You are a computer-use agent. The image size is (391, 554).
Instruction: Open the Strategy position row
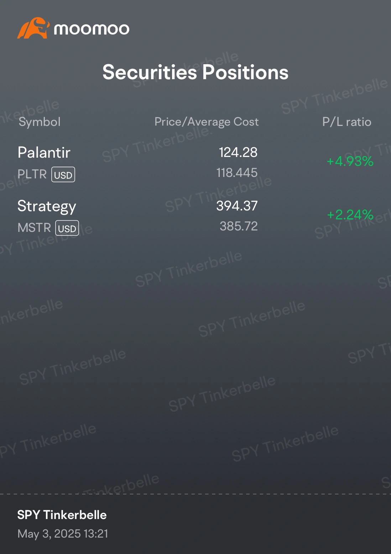(195, 216)
